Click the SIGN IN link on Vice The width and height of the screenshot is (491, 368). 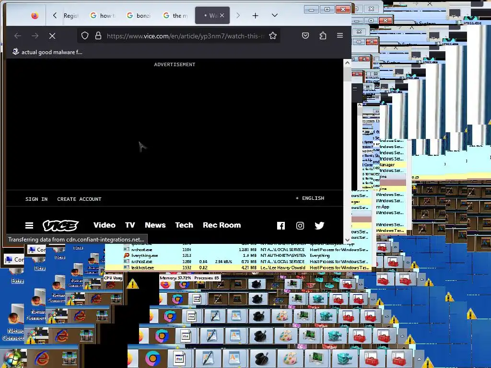[x=36, y=199]
